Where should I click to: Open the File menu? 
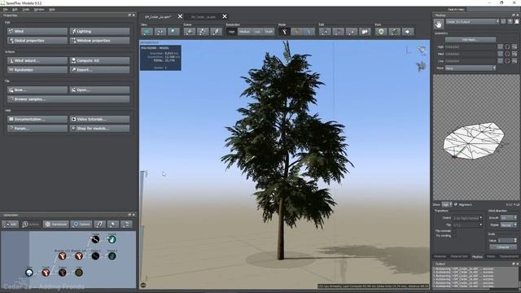coord(6,10)
